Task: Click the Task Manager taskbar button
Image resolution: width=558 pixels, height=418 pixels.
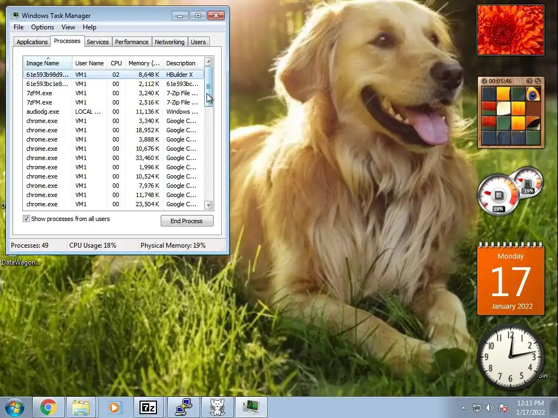Action: 251,407
